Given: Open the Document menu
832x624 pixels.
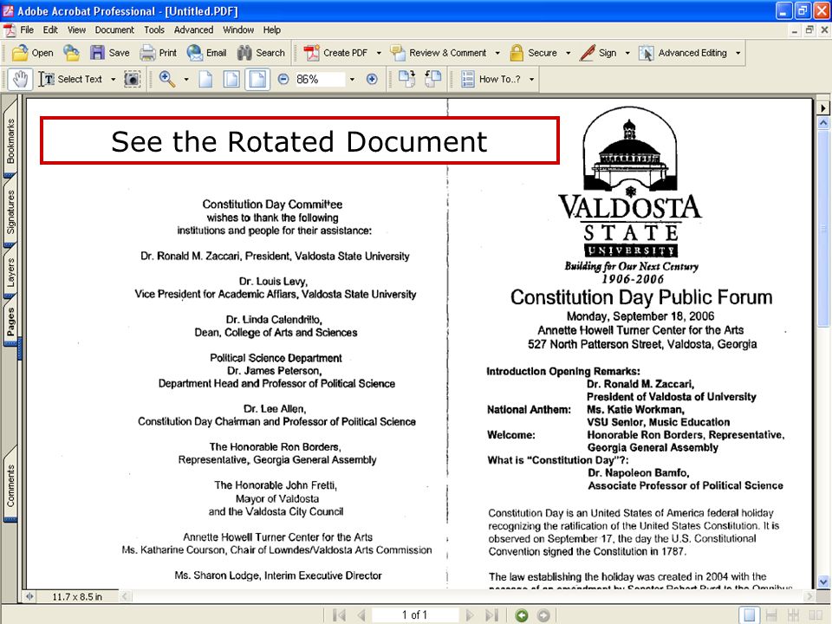Looking at the screenshot, I should 114,29.
